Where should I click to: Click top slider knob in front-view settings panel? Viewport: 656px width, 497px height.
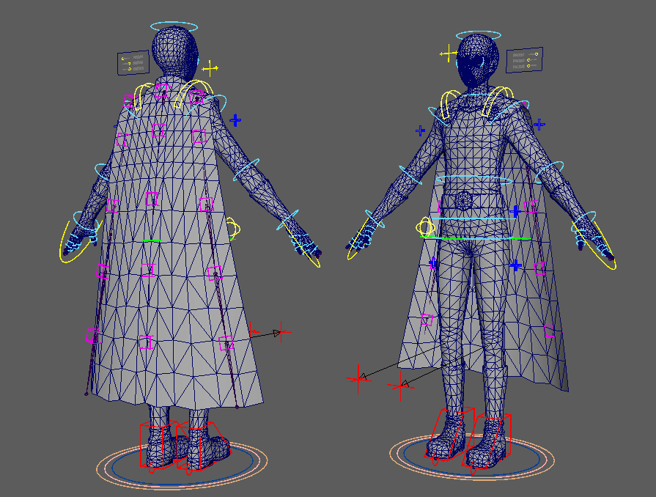(x=536, y=54)
